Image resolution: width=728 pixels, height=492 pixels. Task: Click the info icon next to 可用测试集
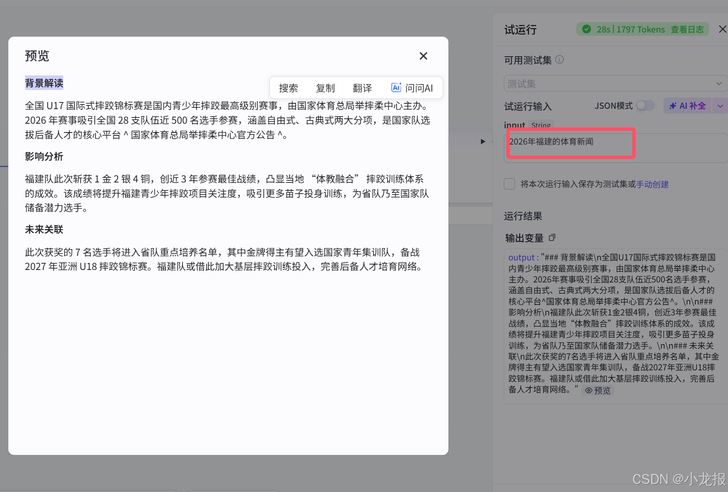(560, 60)
